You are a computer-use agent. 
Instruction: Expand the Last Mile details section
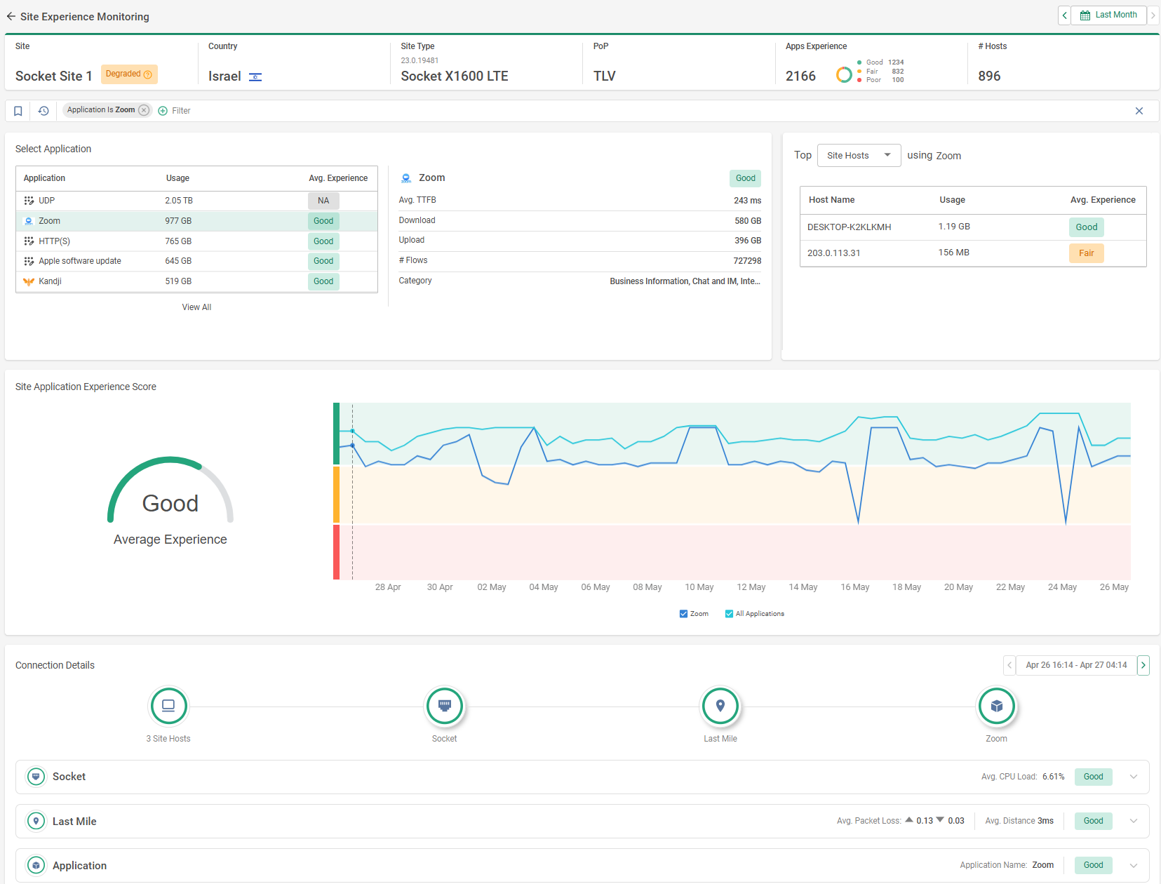(x=1134, y=821)
